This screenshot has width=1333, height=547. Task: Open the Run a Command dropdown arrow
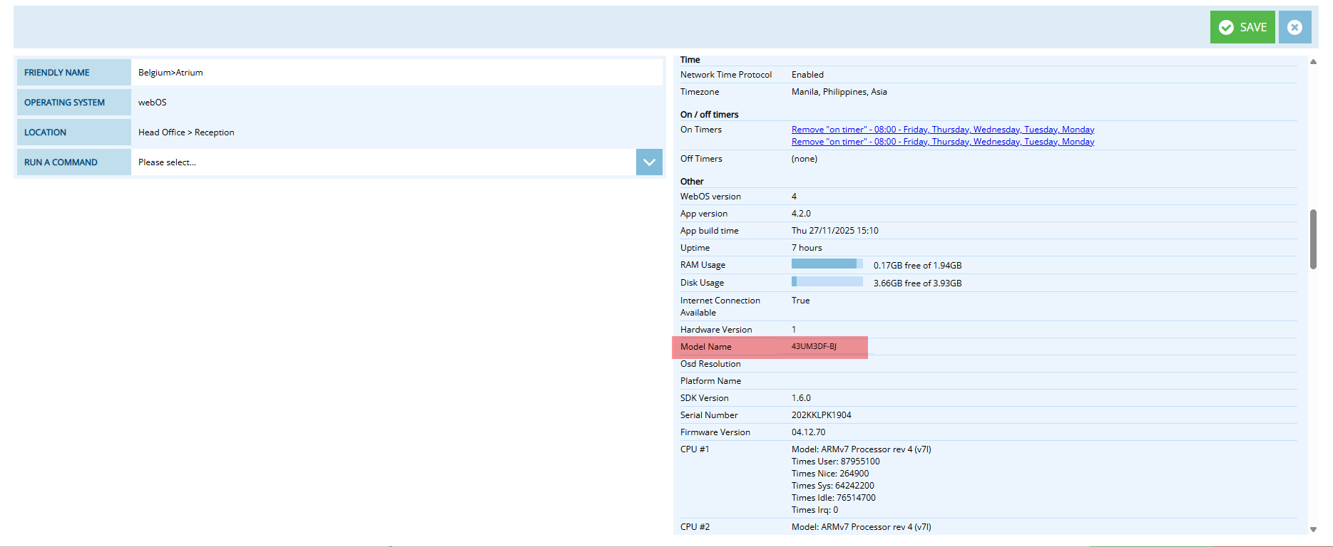[x=649, y=162]
